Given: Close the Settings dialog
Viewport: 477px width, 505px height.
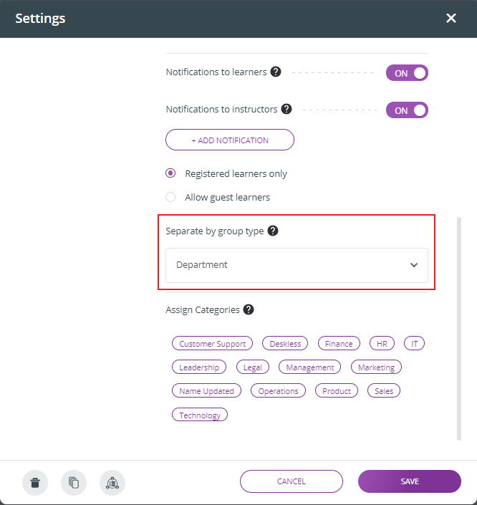Looking at the screenshot, I should tap(451, 18).
